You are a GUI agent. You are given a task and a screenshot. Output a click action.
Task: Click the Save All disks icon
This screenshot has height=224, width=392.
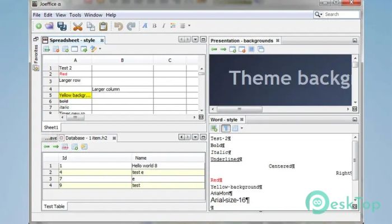click(62, 26)
